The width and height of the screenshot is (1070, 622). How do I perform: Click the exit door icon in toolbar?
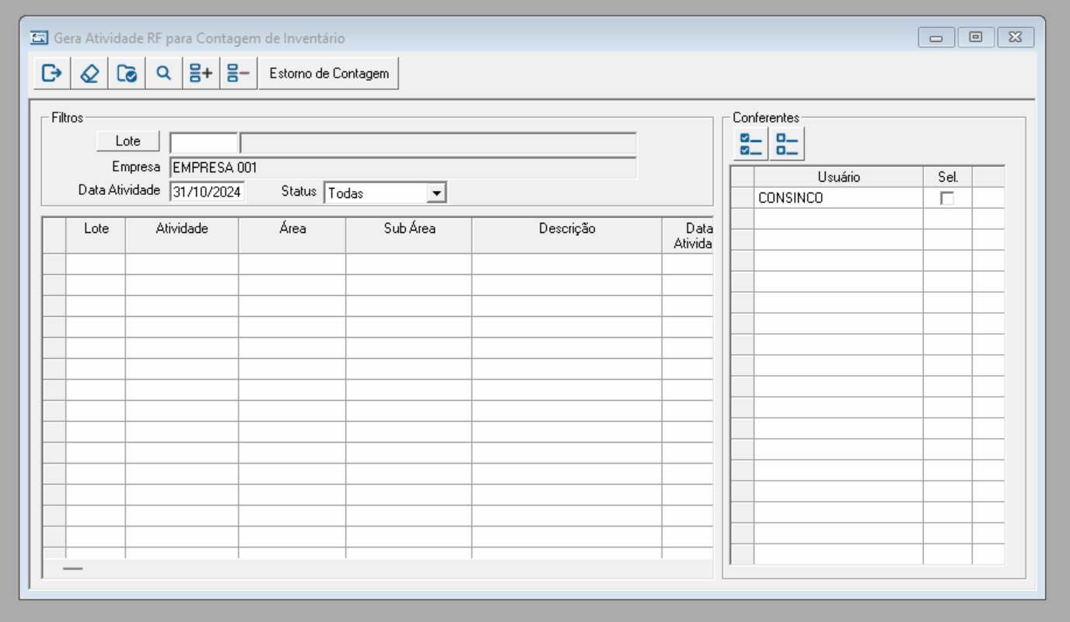tap(51, 74)
